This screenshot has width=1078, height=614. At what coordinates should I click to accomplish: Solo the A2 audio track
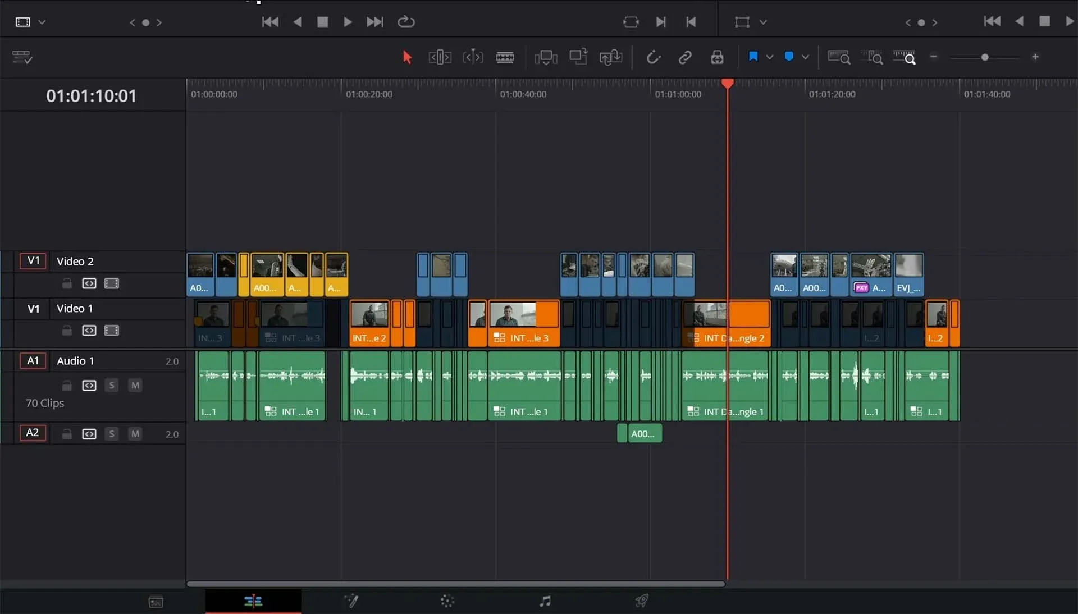point(112,434)
